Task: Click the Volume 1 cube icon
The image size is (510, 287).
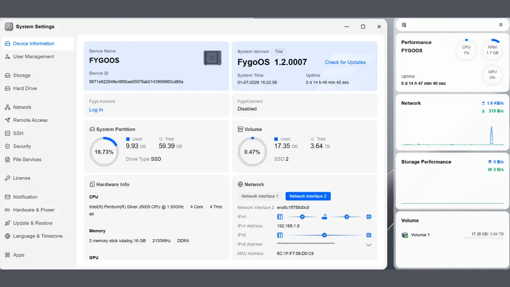Action: tap(405, 235)
